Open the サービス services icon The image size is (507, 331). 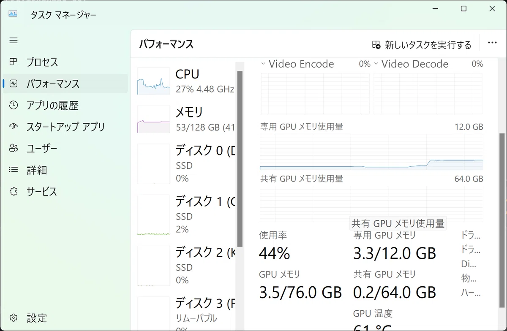tap(14, 191)
